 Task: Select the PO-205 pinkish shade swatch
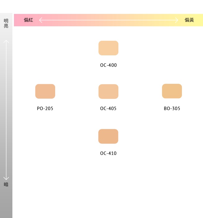tap(45, 91)
